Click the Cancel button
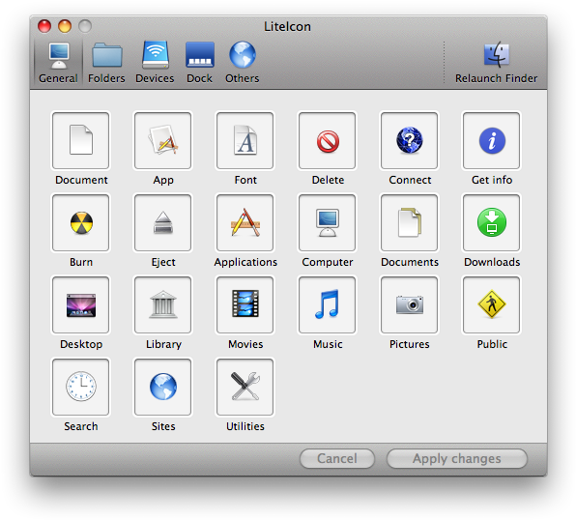576x520 pixels. (x=337, y=459)
